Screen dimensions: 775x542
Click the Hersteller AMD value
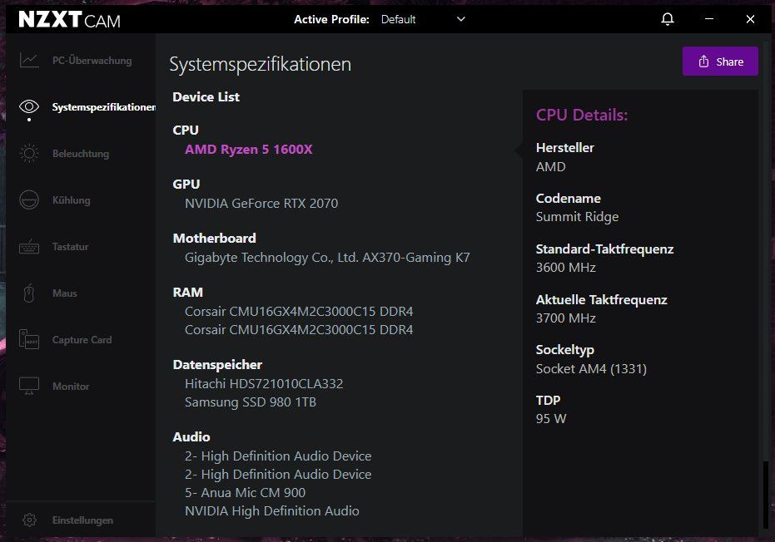(550, 167)
